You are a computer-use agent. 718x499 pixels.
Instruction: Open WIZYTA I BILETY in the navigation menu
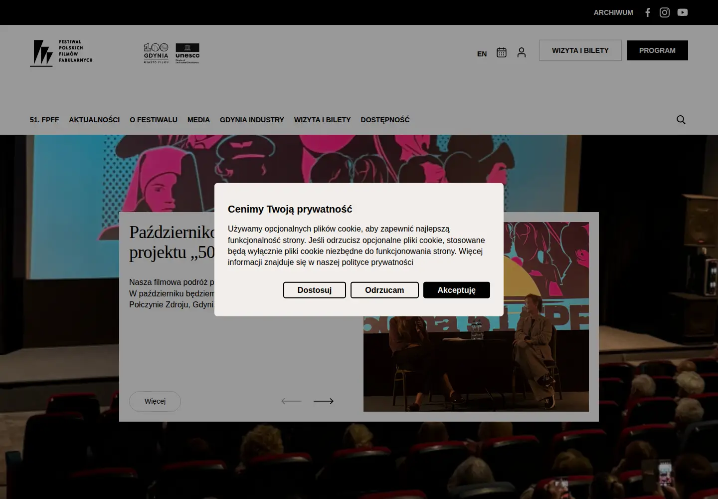click(x=322, y=120)
